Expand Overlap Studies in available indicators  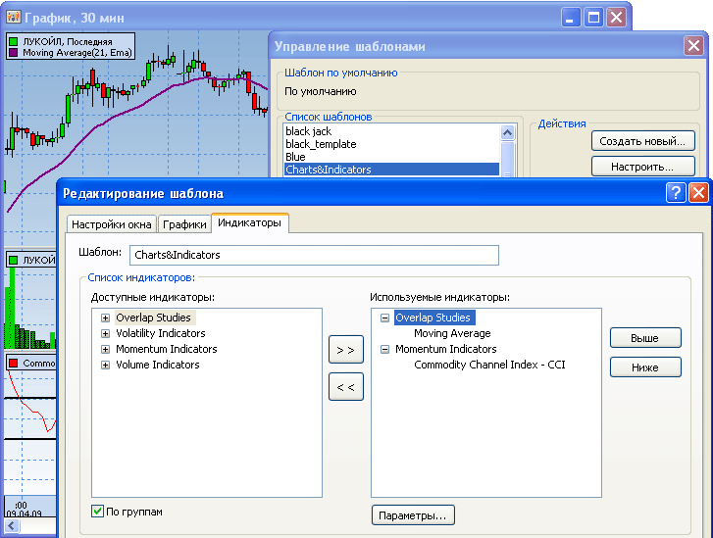[106, 318]
